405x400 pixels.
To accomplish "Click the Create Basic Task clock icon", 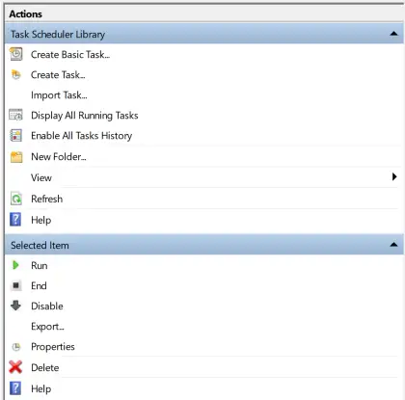I will point(15,54).
